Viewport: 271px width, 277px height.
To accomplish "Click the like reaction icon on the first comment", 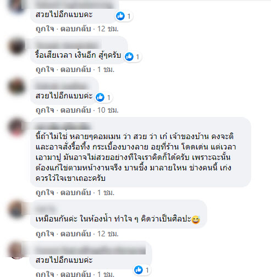I will 120,16.
